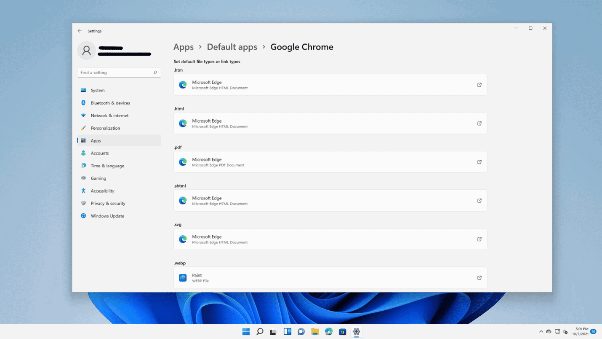Open the Windows Start menu
Image resolution: width=602 pixels, height=339 pixels.
coord(246,332)
